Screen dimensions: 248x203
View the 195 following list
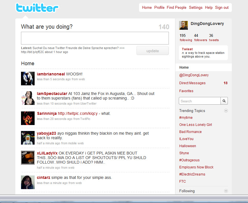click(x=186, y=38)
